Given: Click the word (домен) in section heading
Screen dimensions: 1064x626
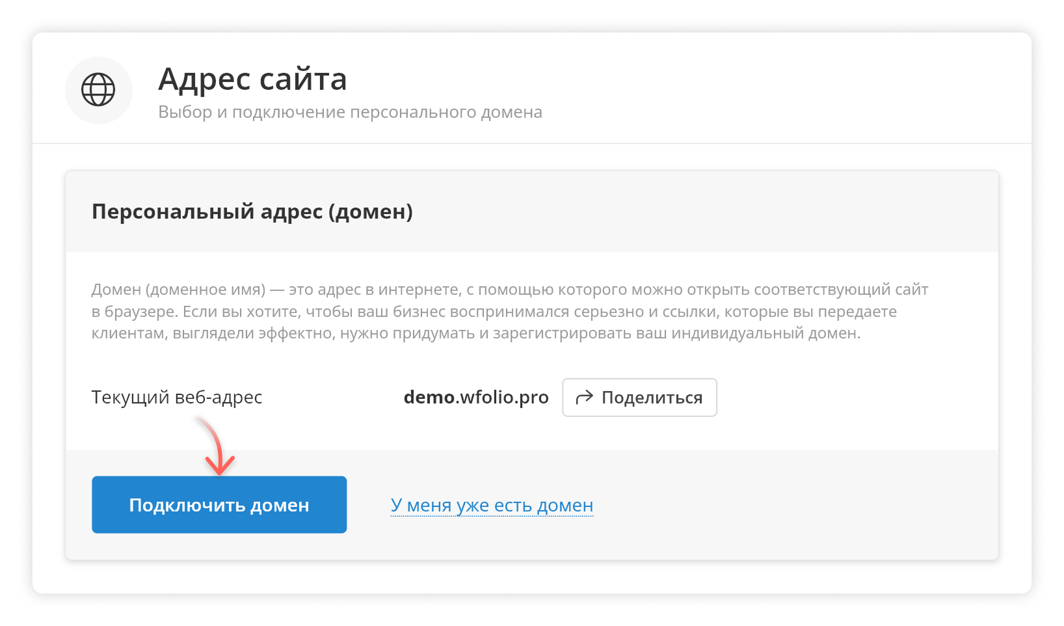Looking at the screenshot, I should click(371, 211).
